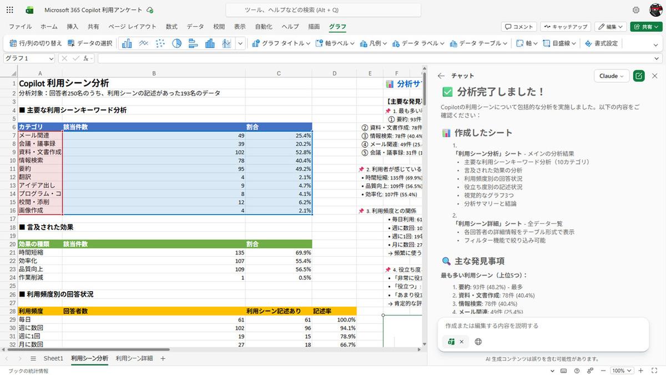
Task: Open the app launcher waffle icon
Action: [x=12, y=10]
